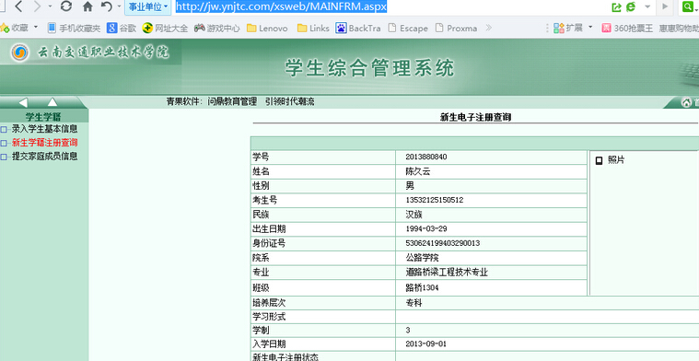
Task: Open the 游戏中心 bookmark
Action: (217, 28)
